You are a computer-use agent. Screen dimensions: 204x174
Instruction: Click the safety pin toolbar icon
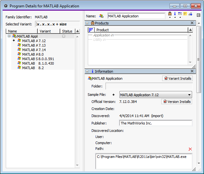(190, 14)
